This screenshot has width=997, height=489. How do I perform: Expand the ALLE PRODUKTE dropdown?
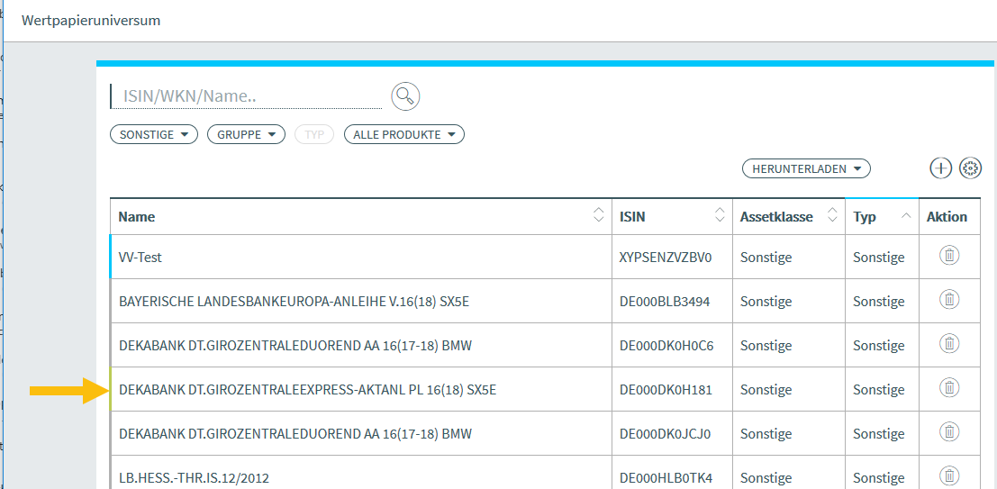pyautogui.click(x=403, y=134)
